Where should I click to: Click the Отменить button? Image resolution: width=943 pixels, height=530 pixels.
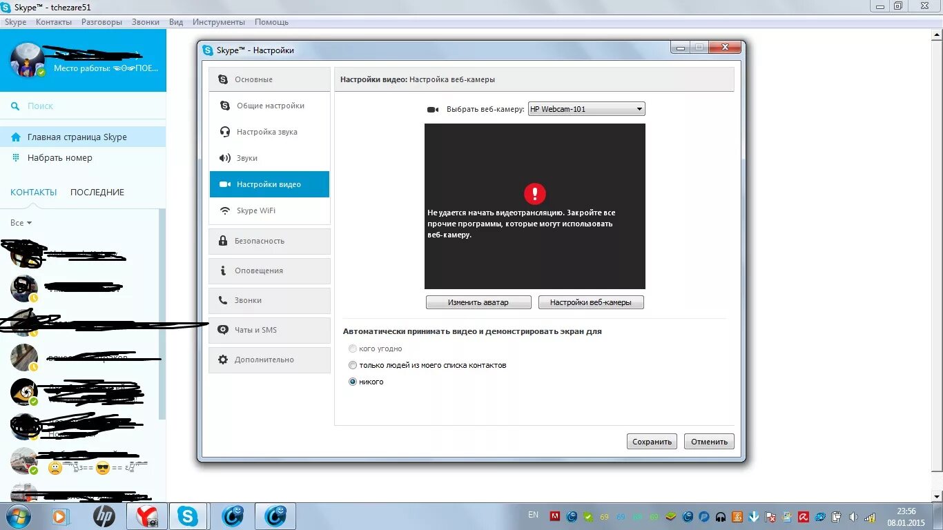[x=709, y=442]
